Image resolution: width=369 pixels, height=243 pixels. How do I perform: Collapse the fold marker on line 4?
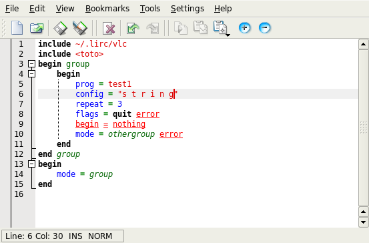coord(31,74)
